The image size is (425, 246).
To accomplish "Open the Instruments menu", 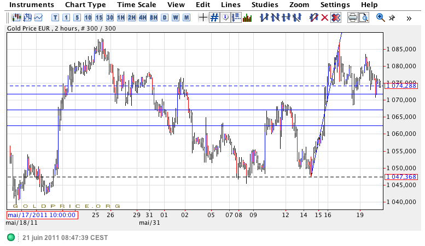I will [x=31, y=5].
